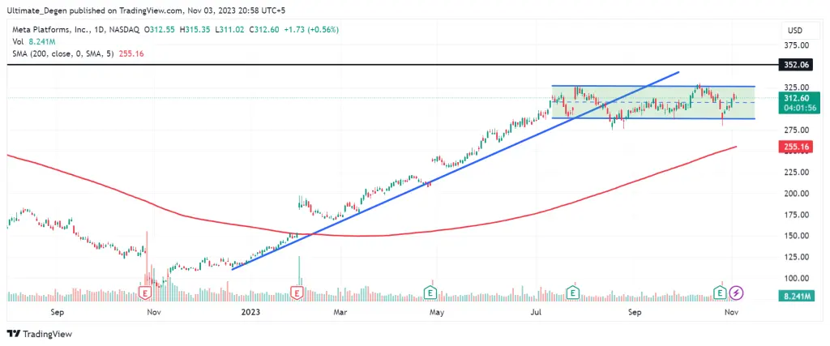The height and width of the screenshot is (346, 830).
Task: Click the L311.02 low value in header
Action: [229, 30]
